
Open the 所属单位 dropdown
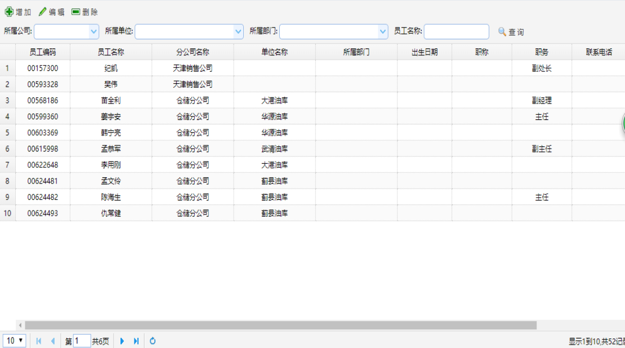click(x=238, y=32)
